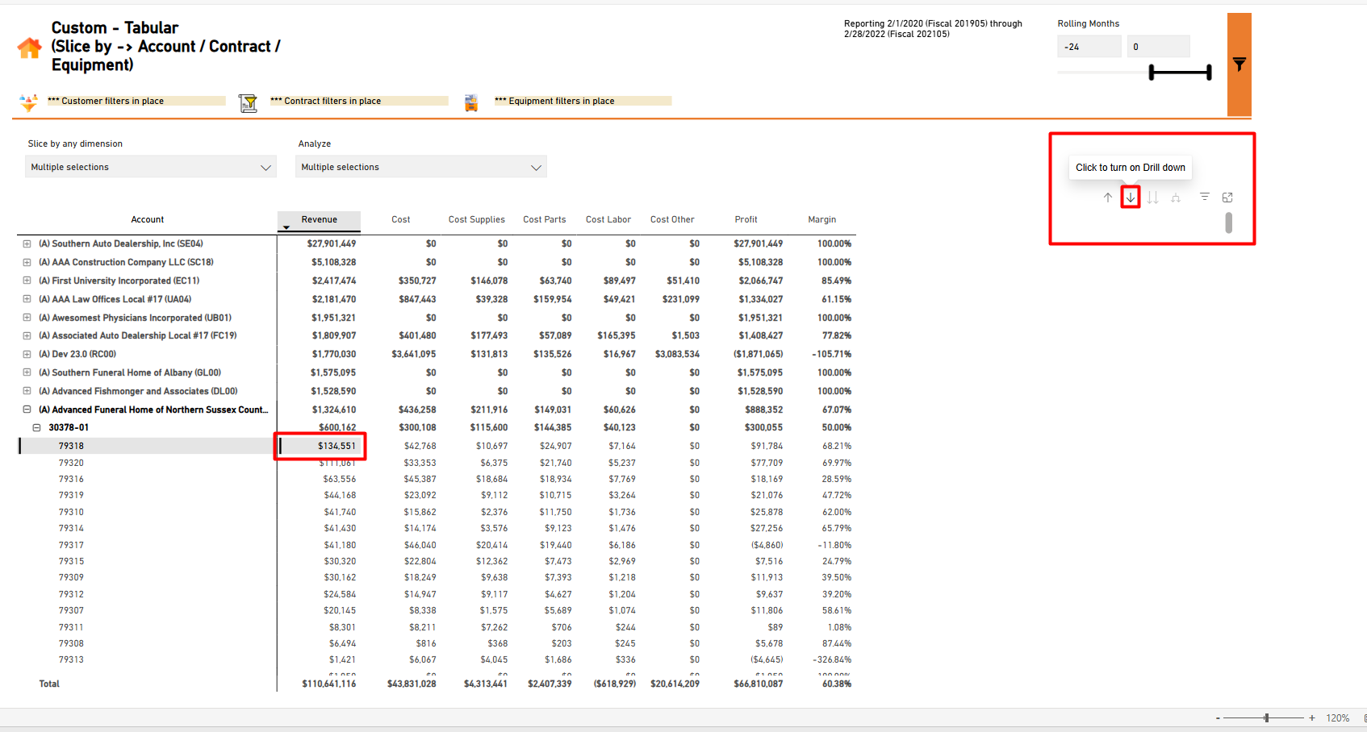Open the Analyze dropdown

pyautogui.click(x=421, y=167)
